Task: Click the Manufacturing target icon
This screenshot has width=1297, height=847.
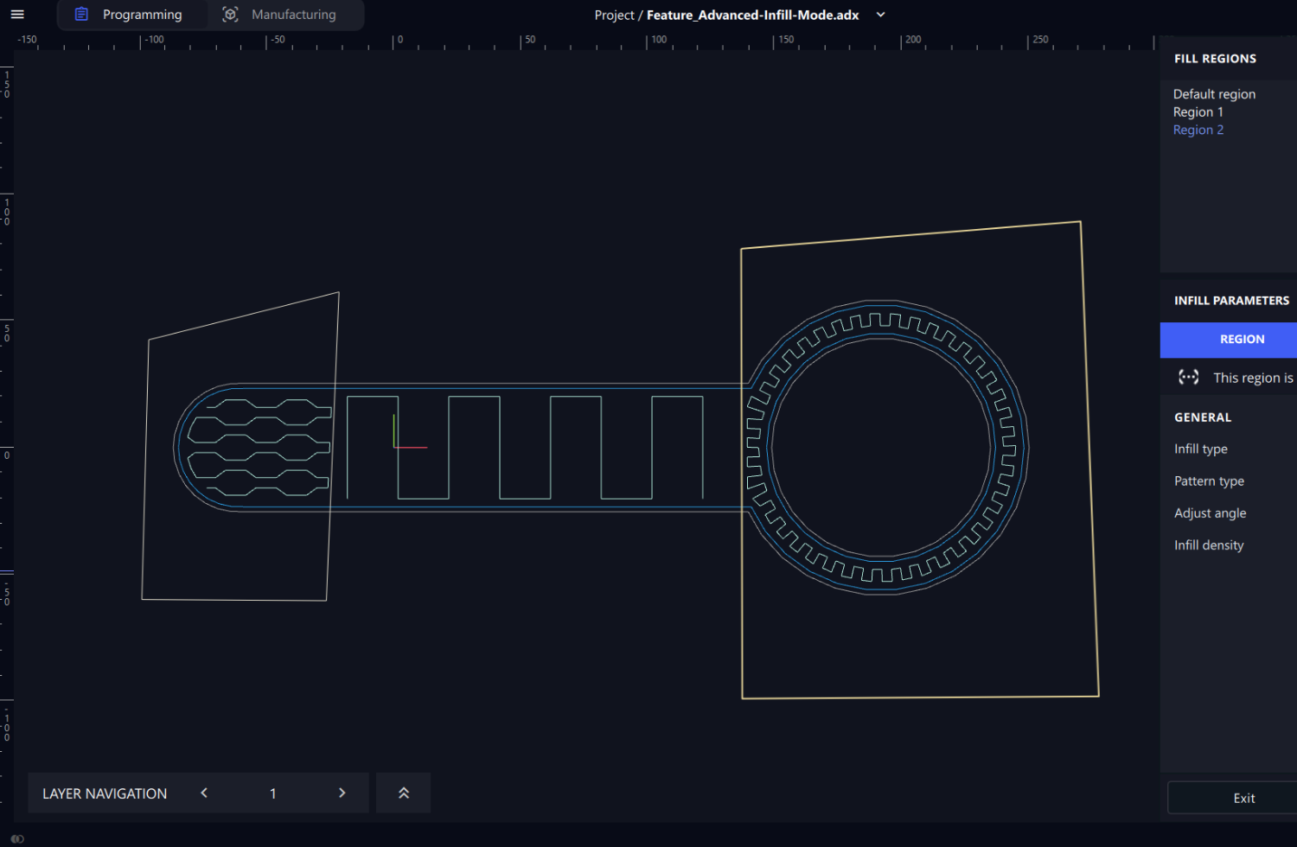Action: 230,15
